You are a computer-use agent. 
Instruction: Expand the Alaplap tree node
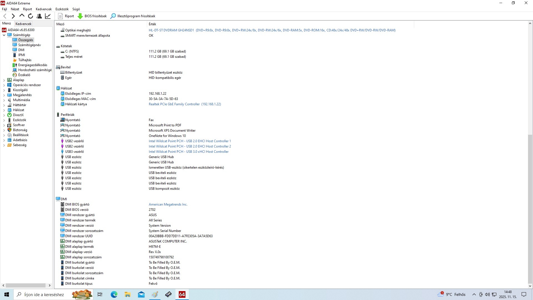point(4,80)
